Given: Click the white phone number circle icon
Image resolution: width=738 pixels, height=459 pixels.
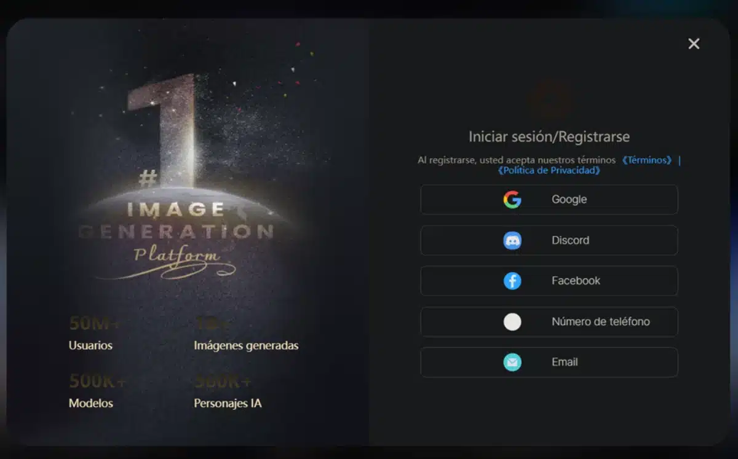Looking at the screenshot, I should pos(512,322).
